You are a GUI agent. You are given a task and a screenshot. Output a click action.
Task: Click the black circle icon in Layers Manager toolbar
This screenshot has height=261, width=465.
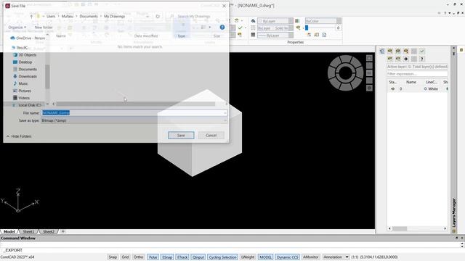click(x=406, y=59)
